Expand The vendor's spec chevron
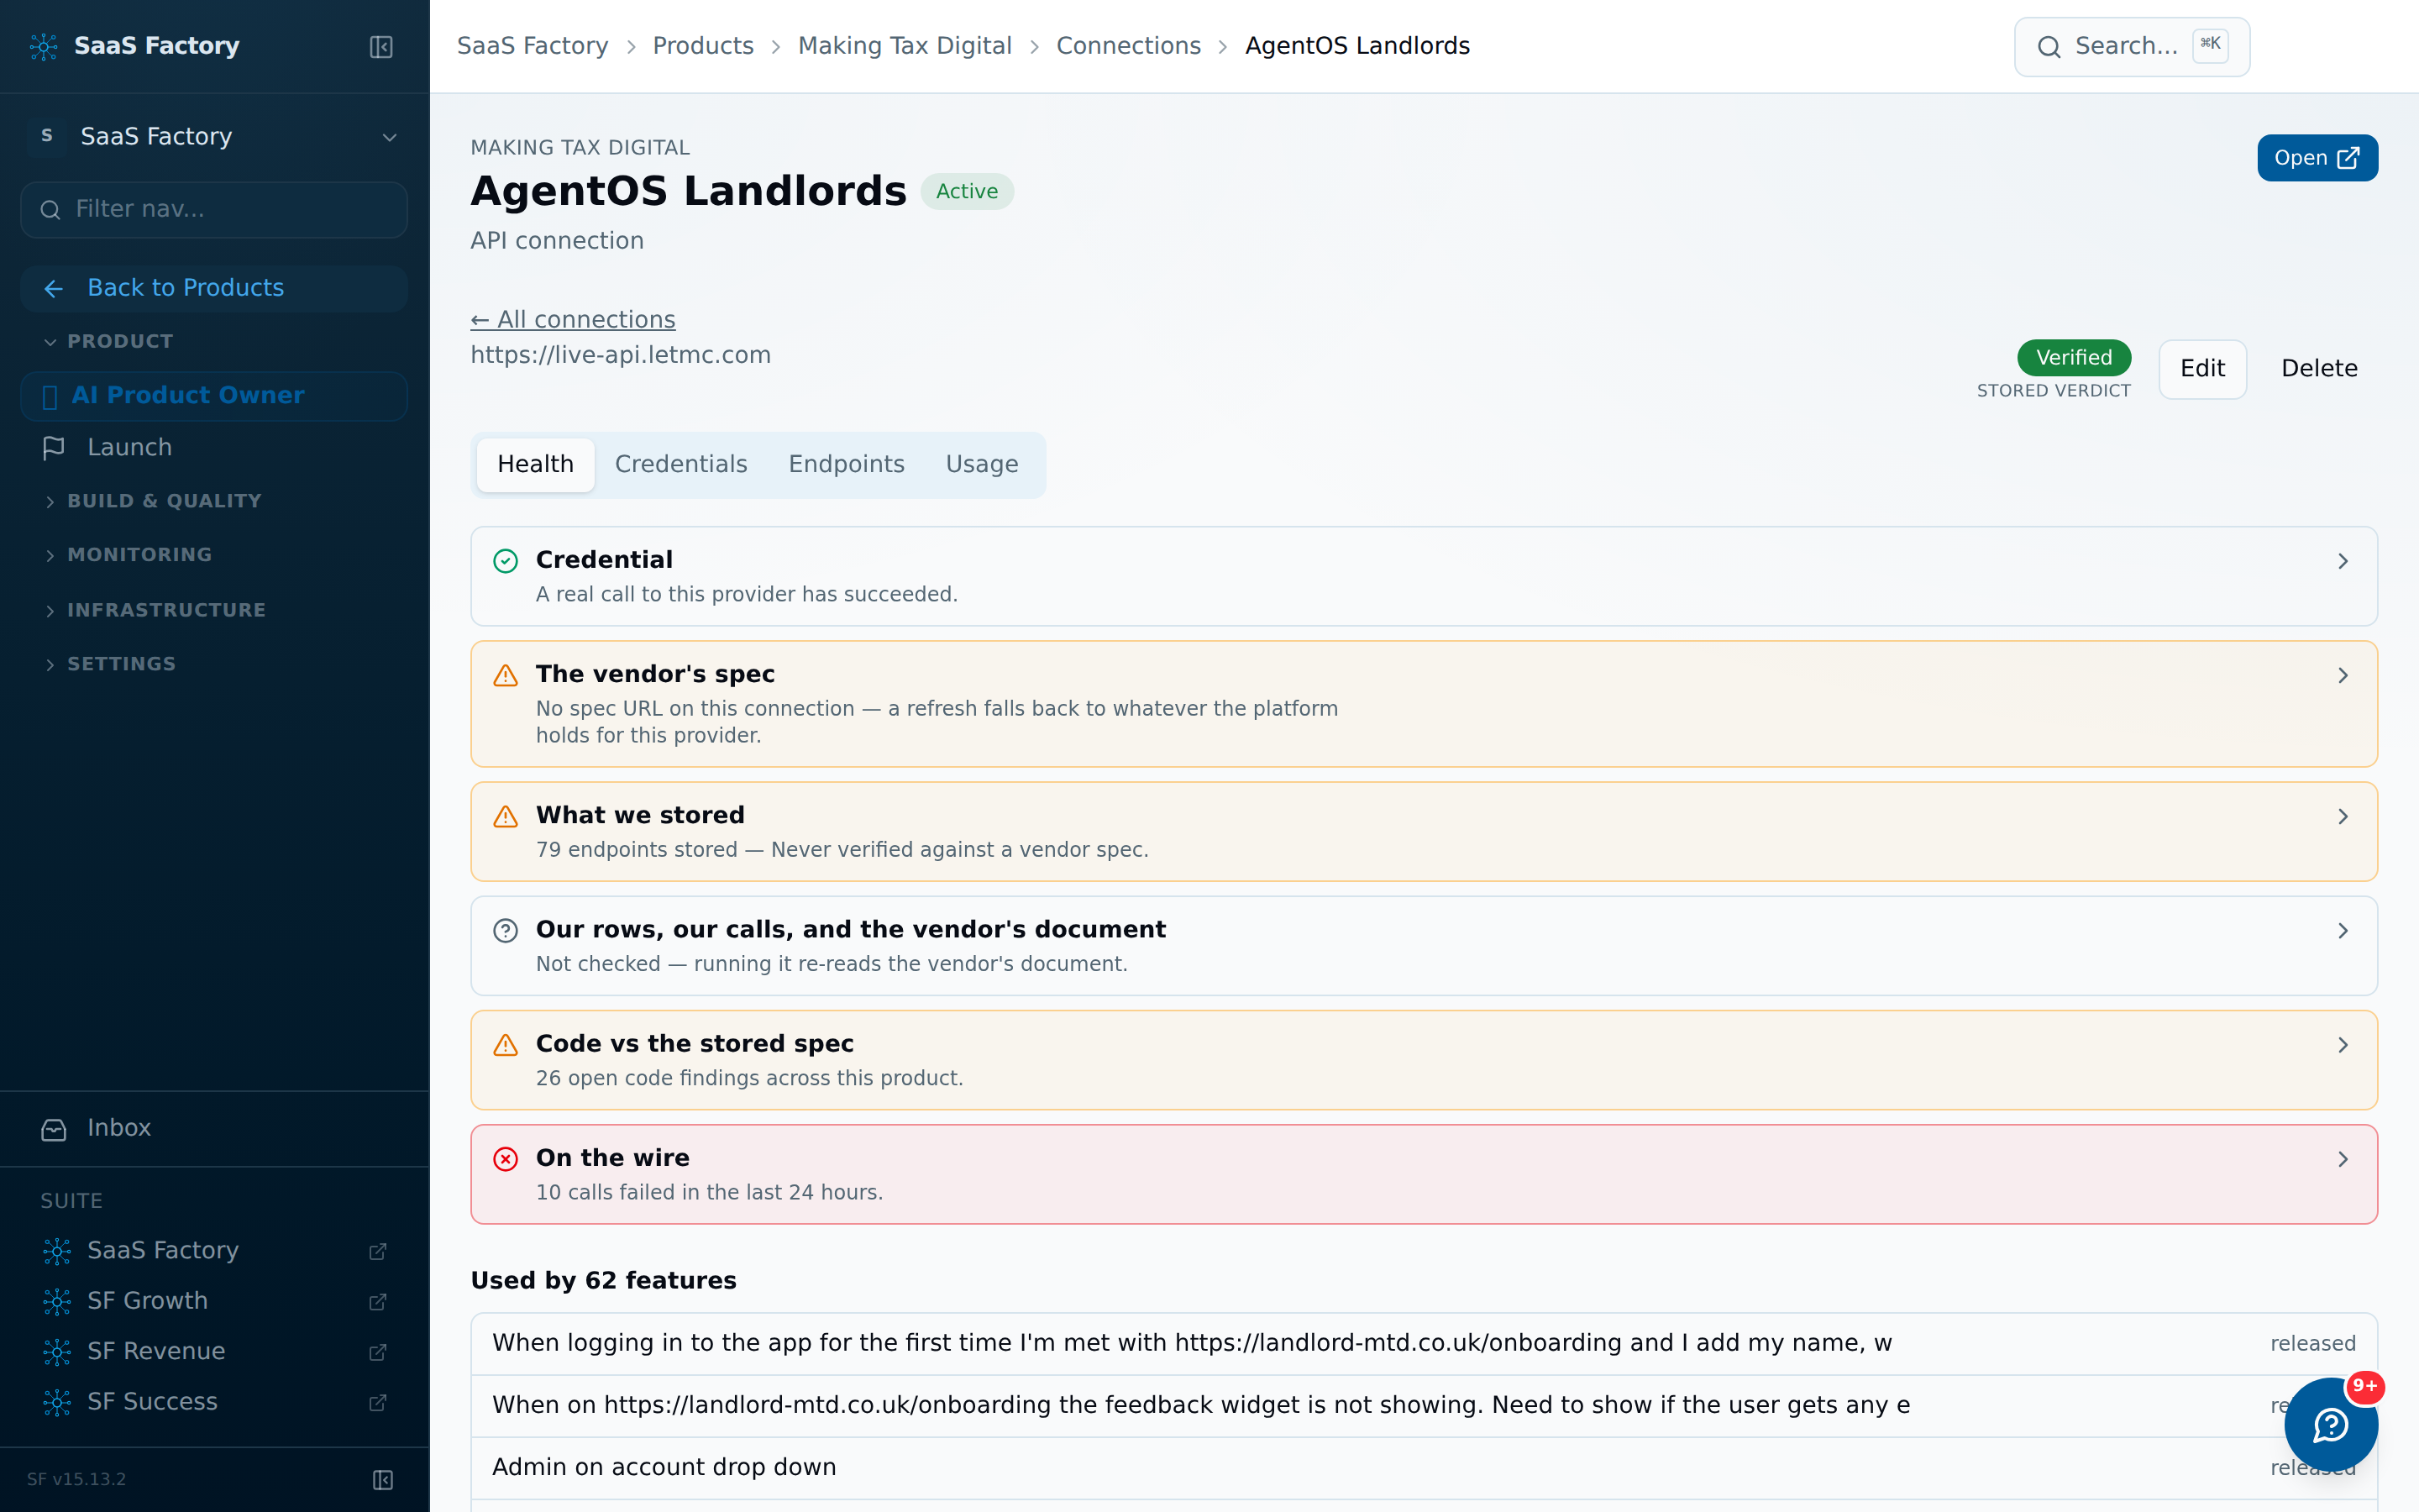The height and width of the screenshot is (1512, 2419). 2343,675
